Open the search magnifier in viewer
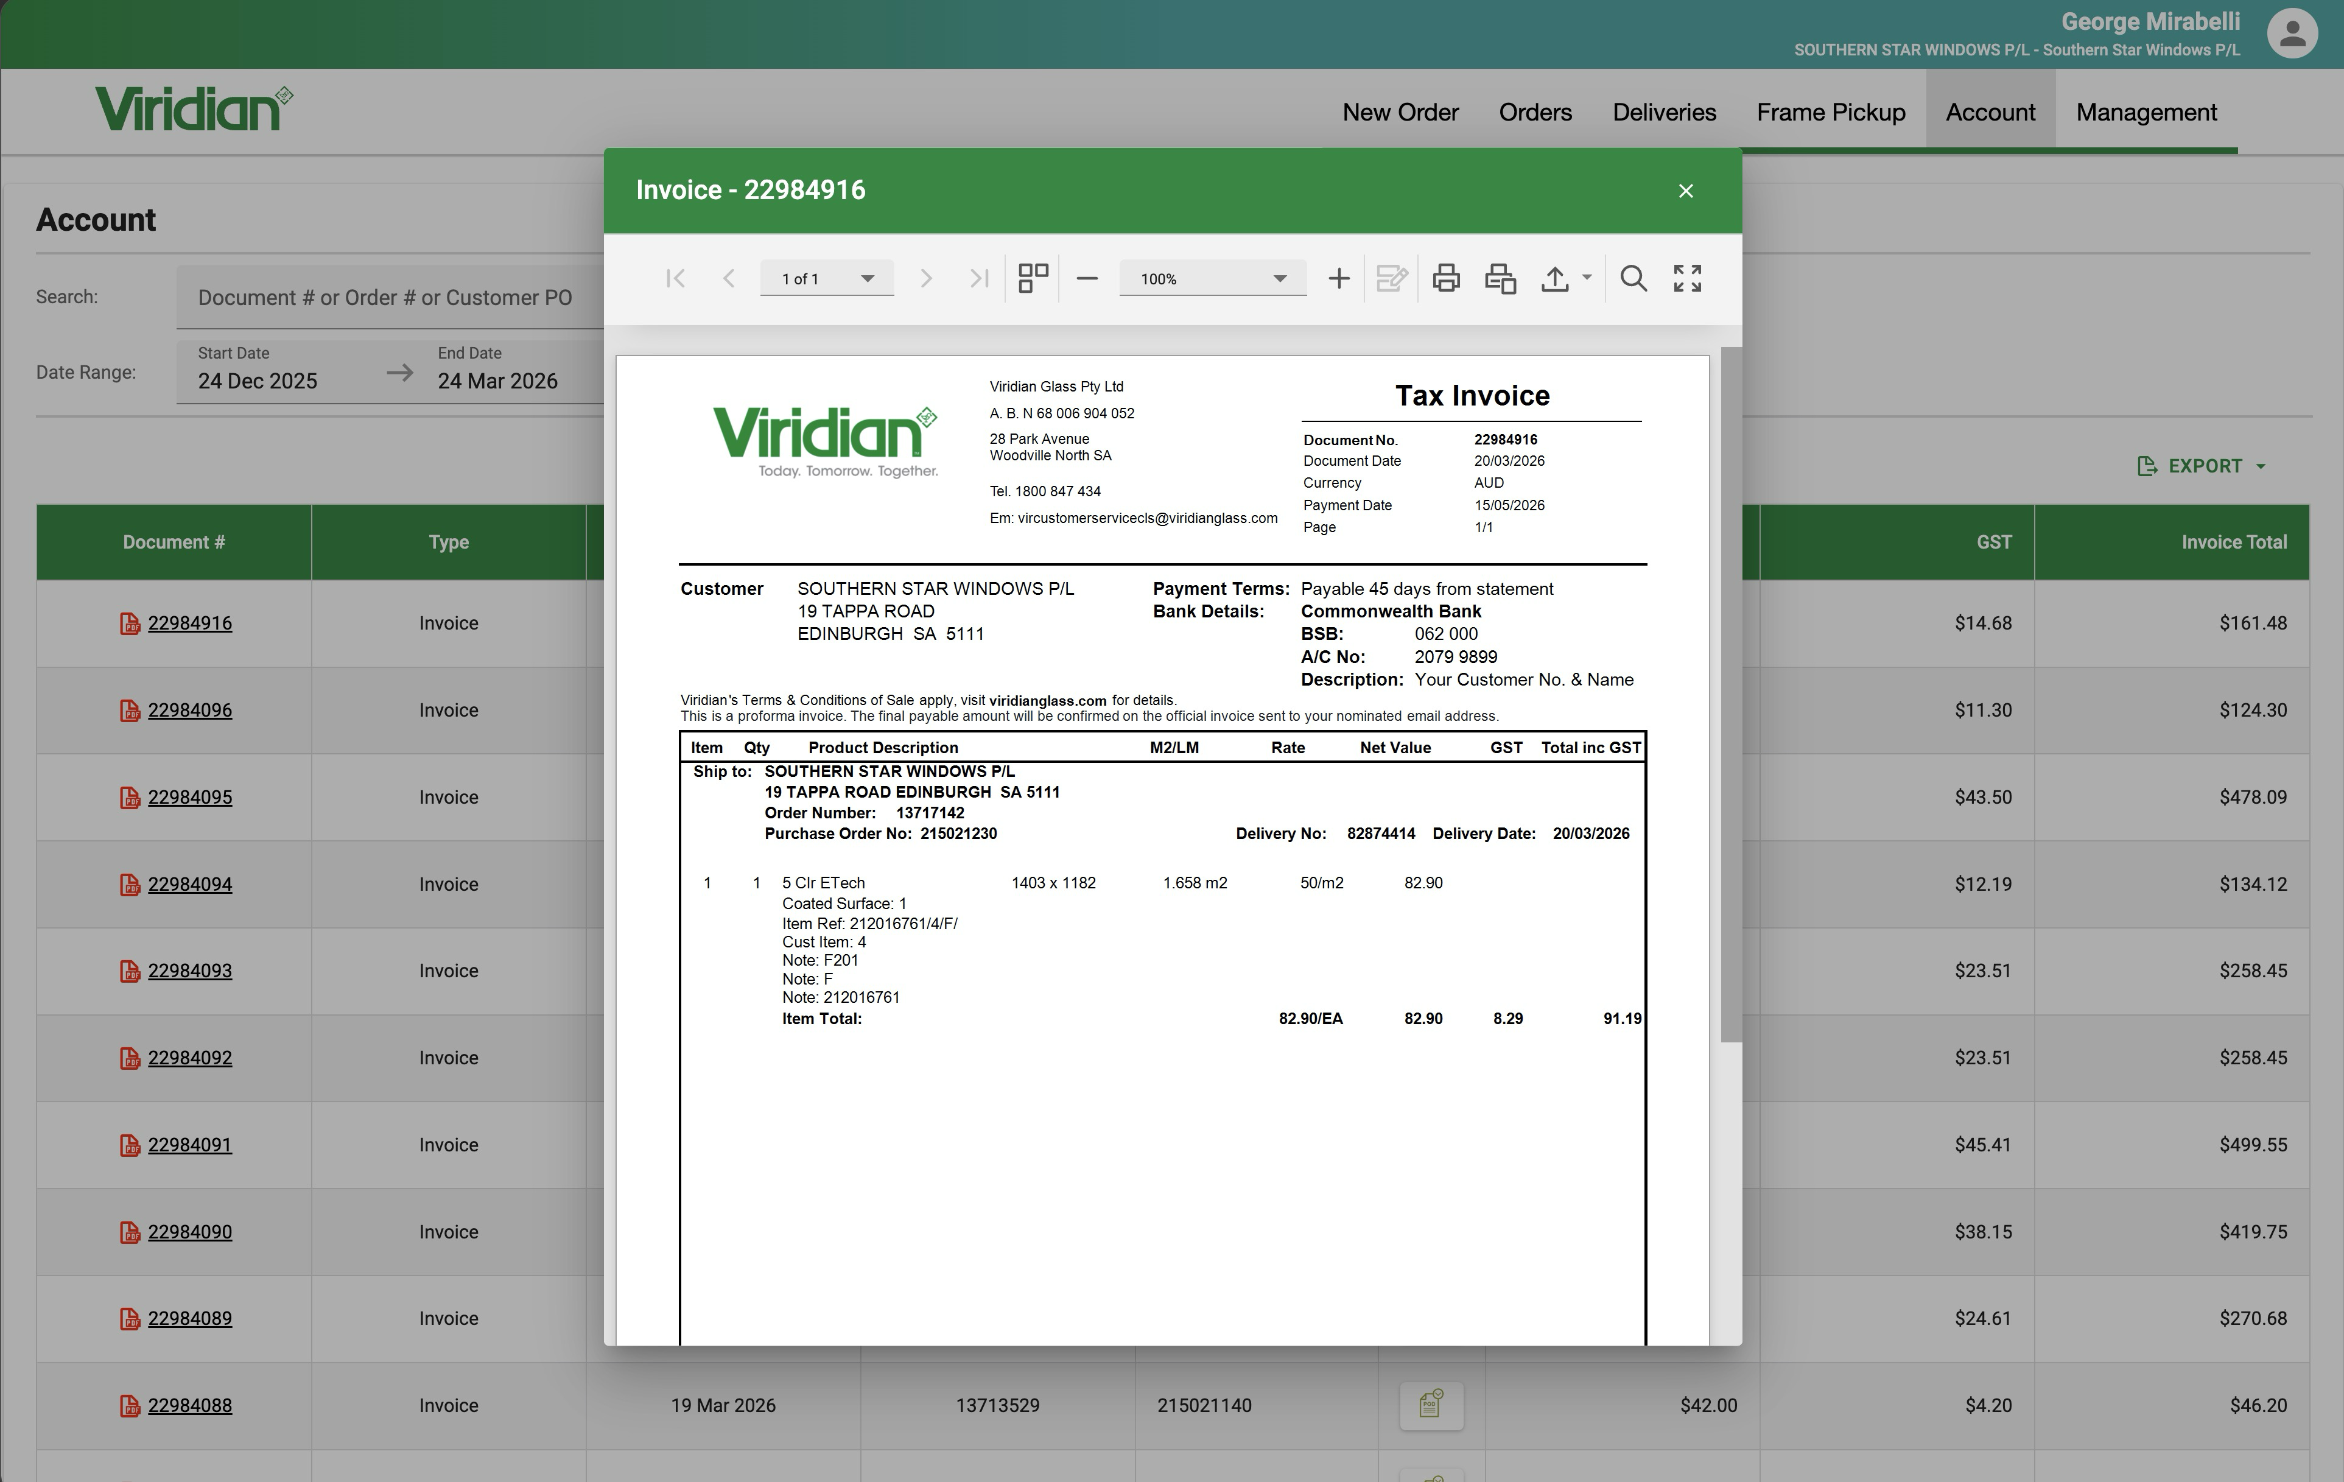 [x=1633, y=278]
